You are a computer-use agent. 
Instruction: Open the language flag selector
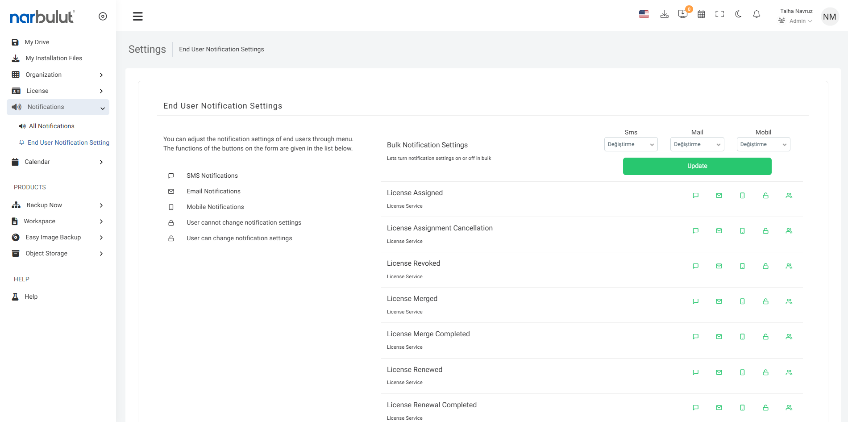coord(644,14)
